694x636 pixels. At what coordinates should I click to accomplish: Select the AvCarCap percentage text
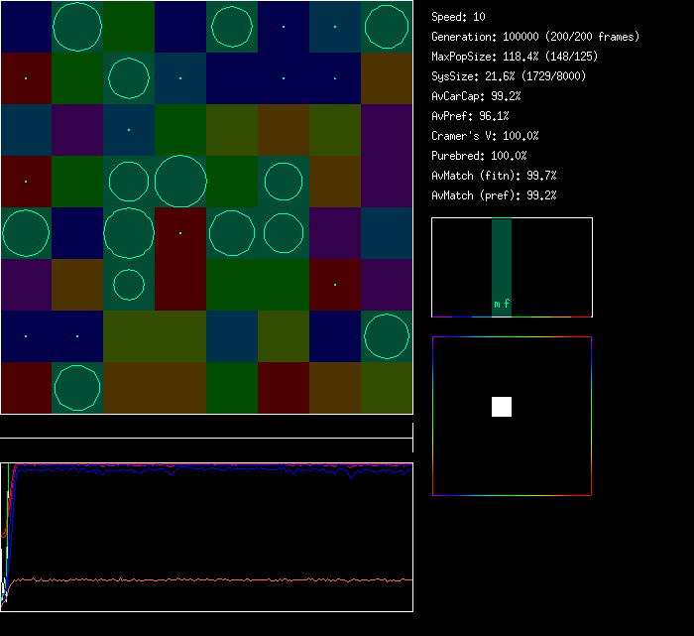point(476,96)
